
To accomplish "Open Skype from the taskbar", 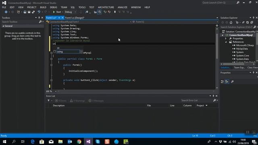I will pos(98,141).
